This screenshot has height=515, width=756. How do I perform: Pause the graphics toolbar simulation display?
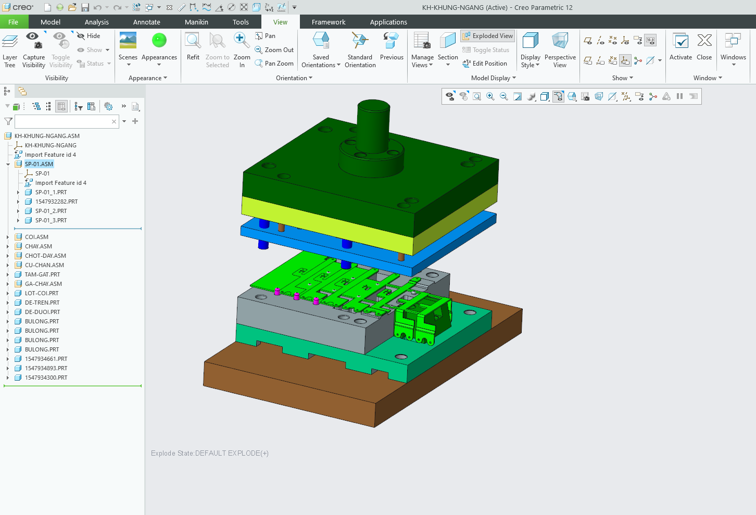point(679,96)
